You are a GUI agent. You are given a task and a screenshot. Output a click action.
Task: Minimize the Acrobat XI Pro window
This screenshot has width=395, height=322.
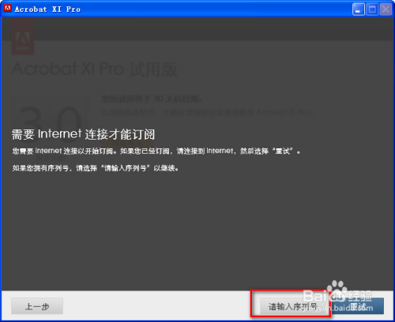(x=358, y=9)
